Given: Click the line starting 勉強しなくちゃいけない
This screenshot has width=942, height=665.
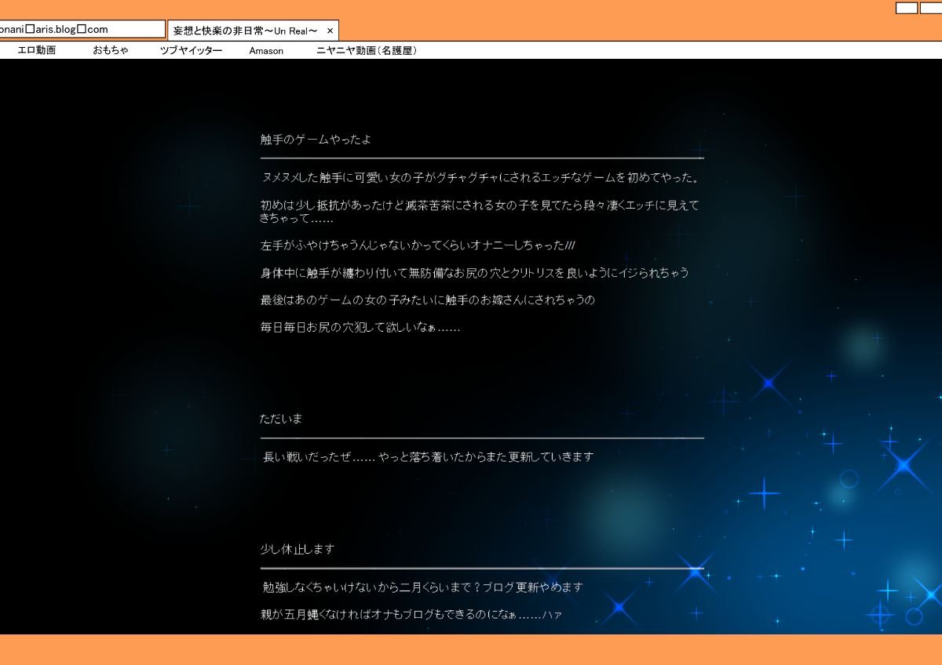Looking at the screenshot, I should pos(423,587).
